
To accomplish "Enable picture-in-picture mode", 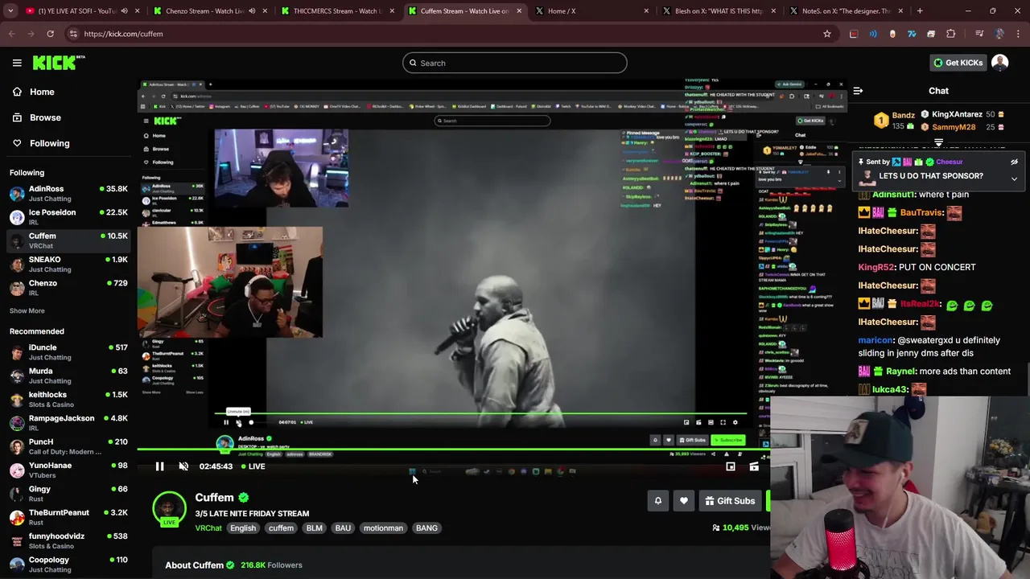I will coord(731,466).
